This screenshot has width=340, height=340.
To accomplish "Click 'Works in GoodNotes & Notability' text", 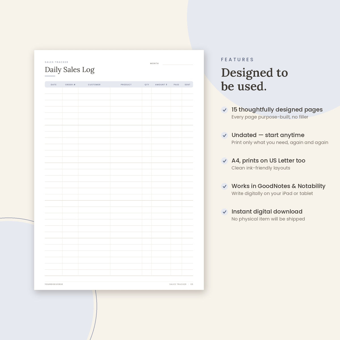I will [278, 186].
